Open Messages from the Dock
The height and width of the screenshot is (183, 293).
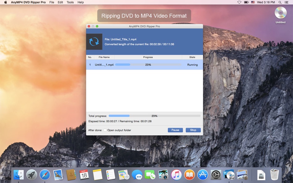pos(137,175)
